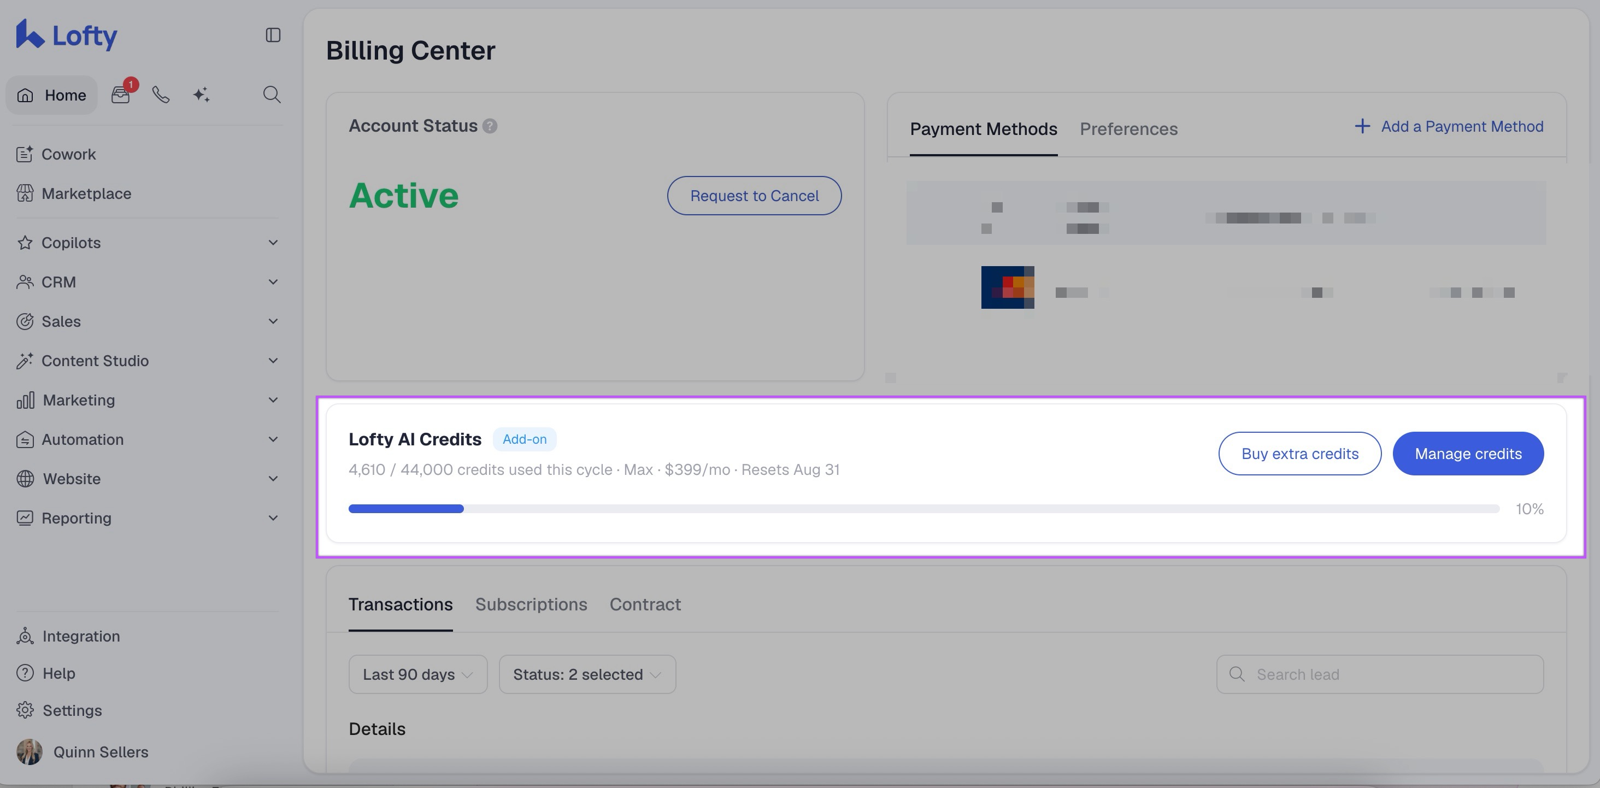This screenshot has width=1600, height=788.
Task: Click Quinn Sellers profile avatar
Action: [x=29, y=752]
